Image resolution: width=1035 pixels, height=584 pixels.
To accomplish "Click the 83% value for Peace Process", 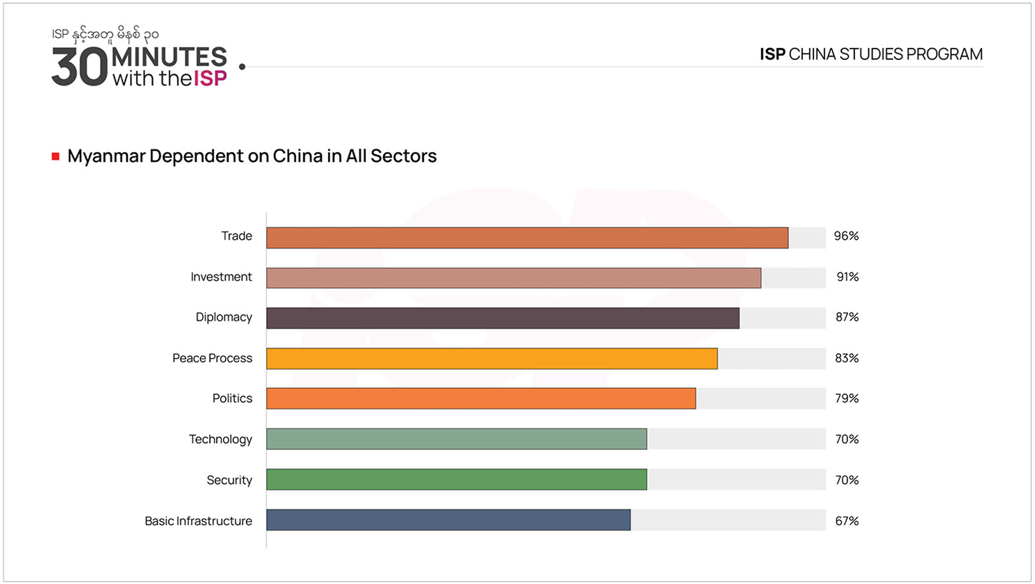I will (847, 358).
